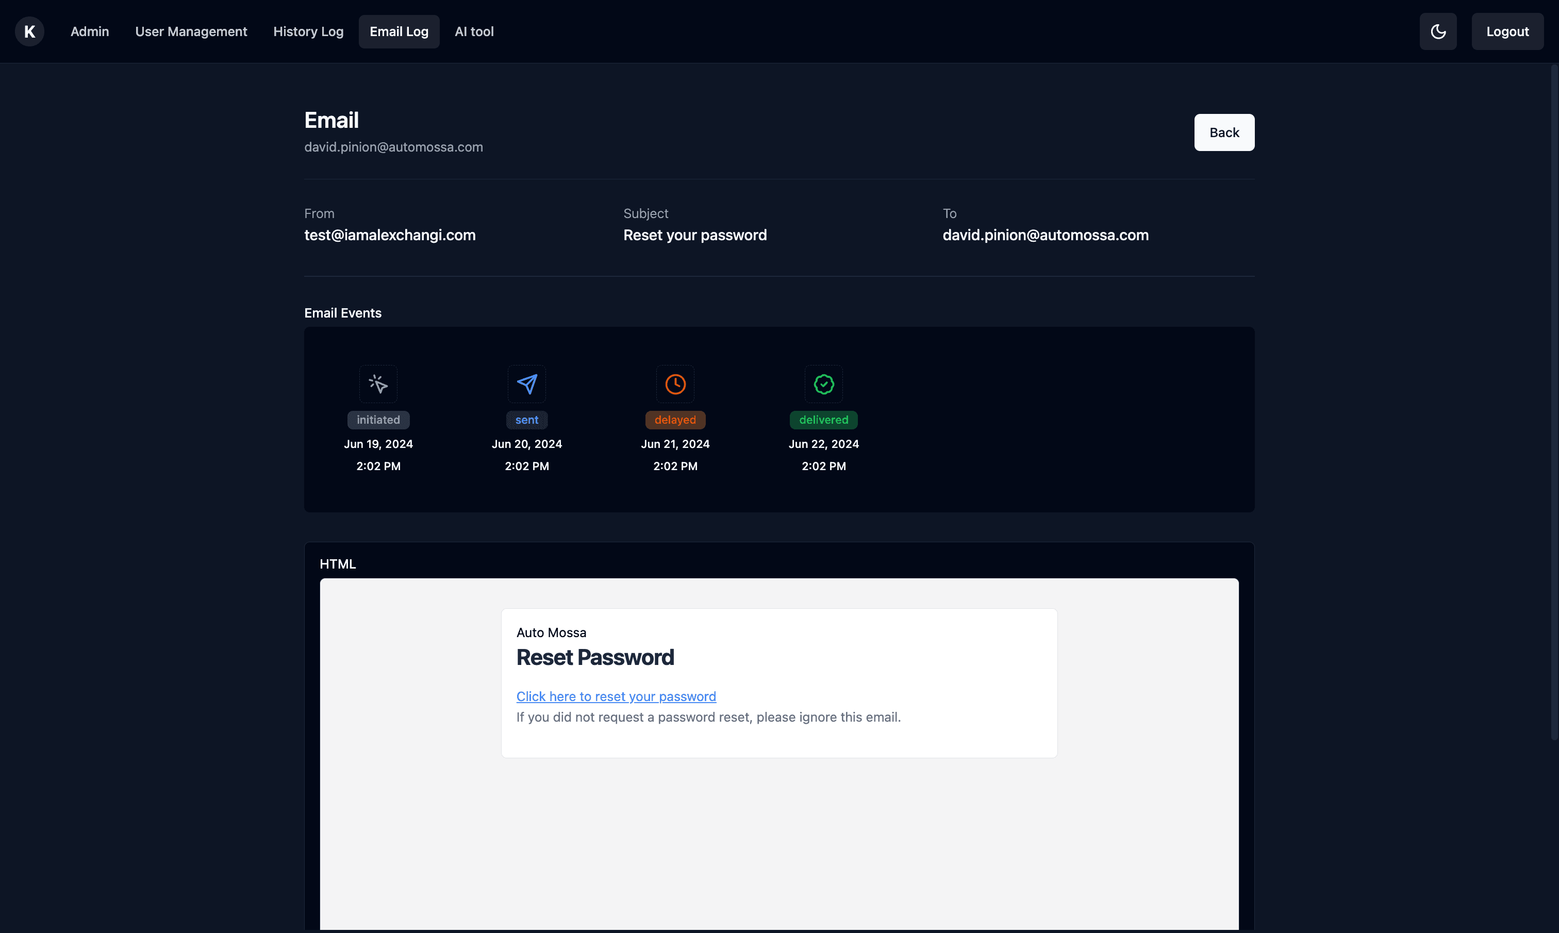This screenshot has height=933, width=1559.
Task: Click the sent event paper plane icon
Action: click(x=527, y=384)
